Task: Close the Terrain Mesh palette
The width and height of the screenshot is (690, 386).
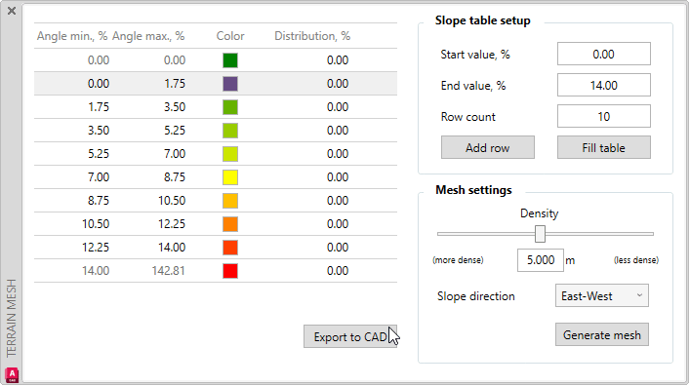Action: point(12,11)
